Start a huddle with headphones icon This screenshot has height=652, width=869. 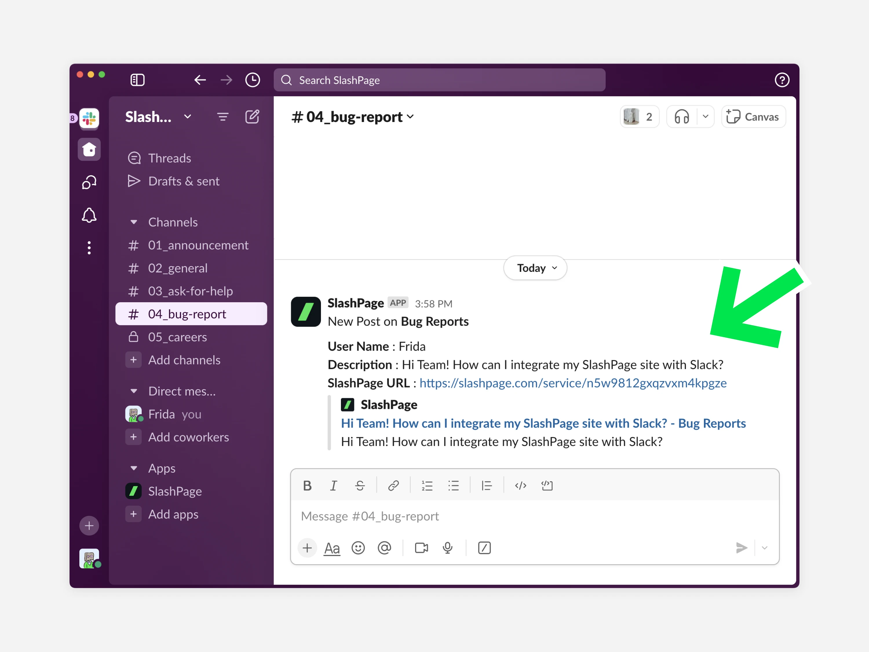682,117
